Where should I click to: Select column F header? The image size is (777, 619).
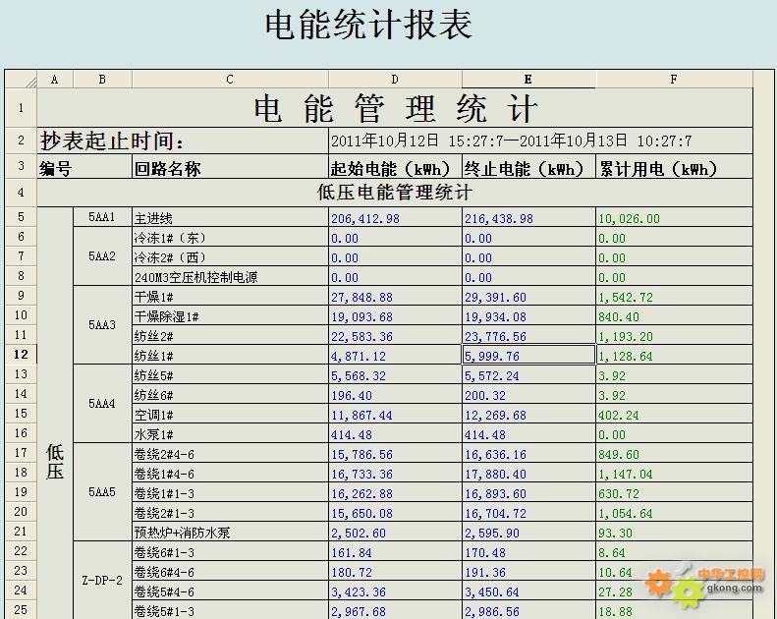point(674,80)
